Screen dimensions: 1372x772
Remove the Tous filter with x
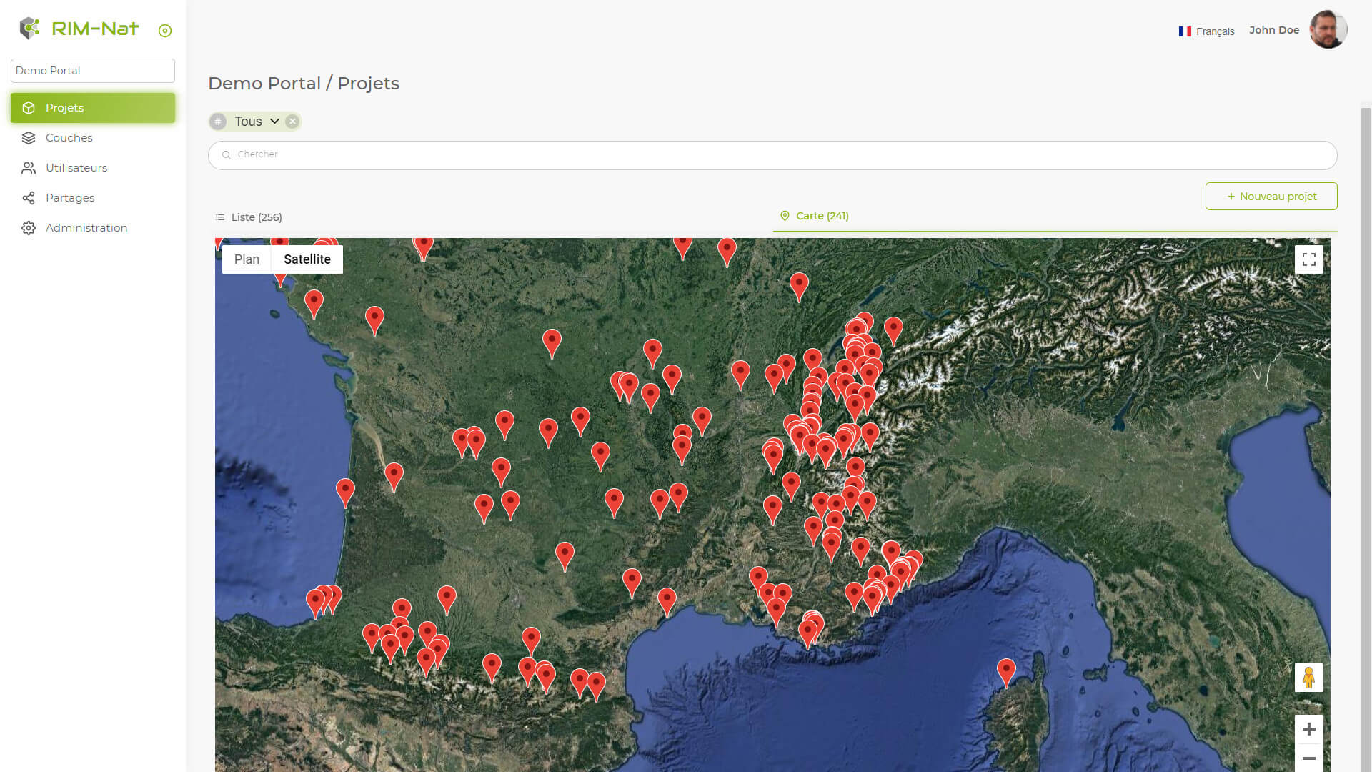tap(292, 122)
